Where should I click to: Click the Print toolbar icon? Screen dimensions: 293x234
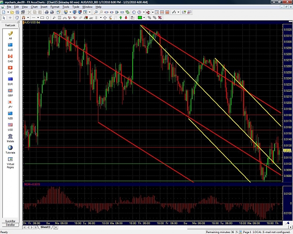point(46,12)
